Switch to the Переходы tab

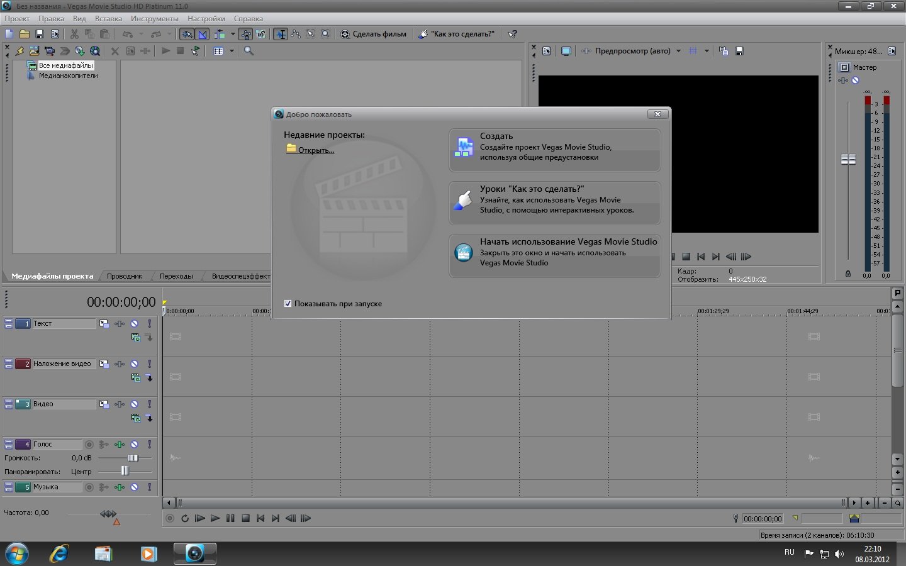point(176,276)
